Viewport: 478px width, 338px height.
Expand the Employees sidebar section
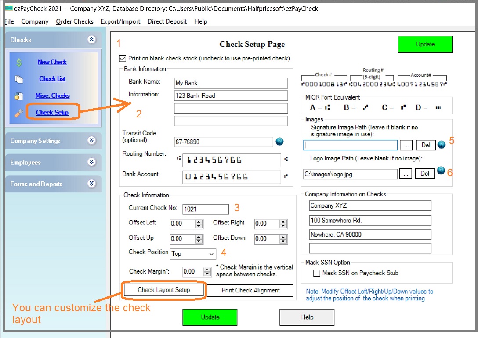click(x=91, y=162)
